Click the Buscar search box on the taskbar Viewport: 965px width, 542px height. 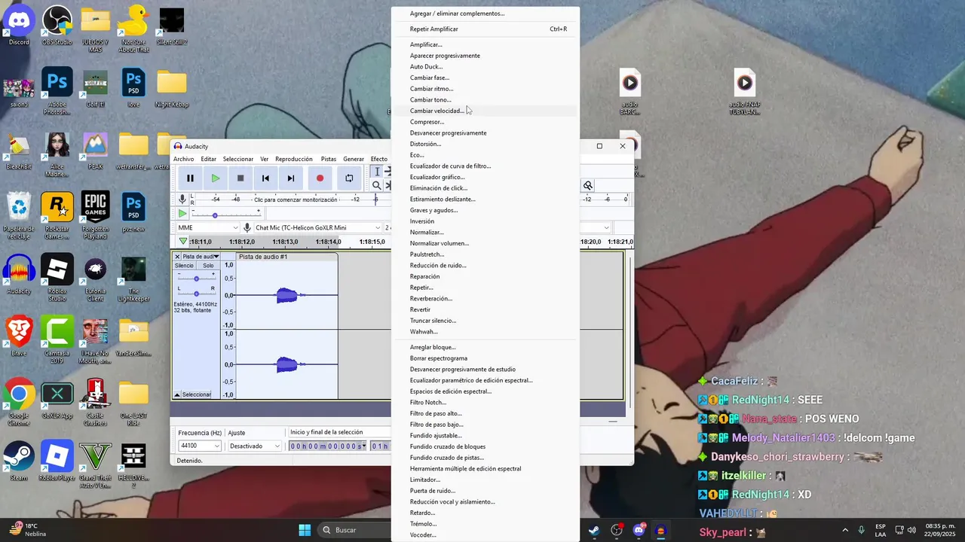tap(354, 530)
